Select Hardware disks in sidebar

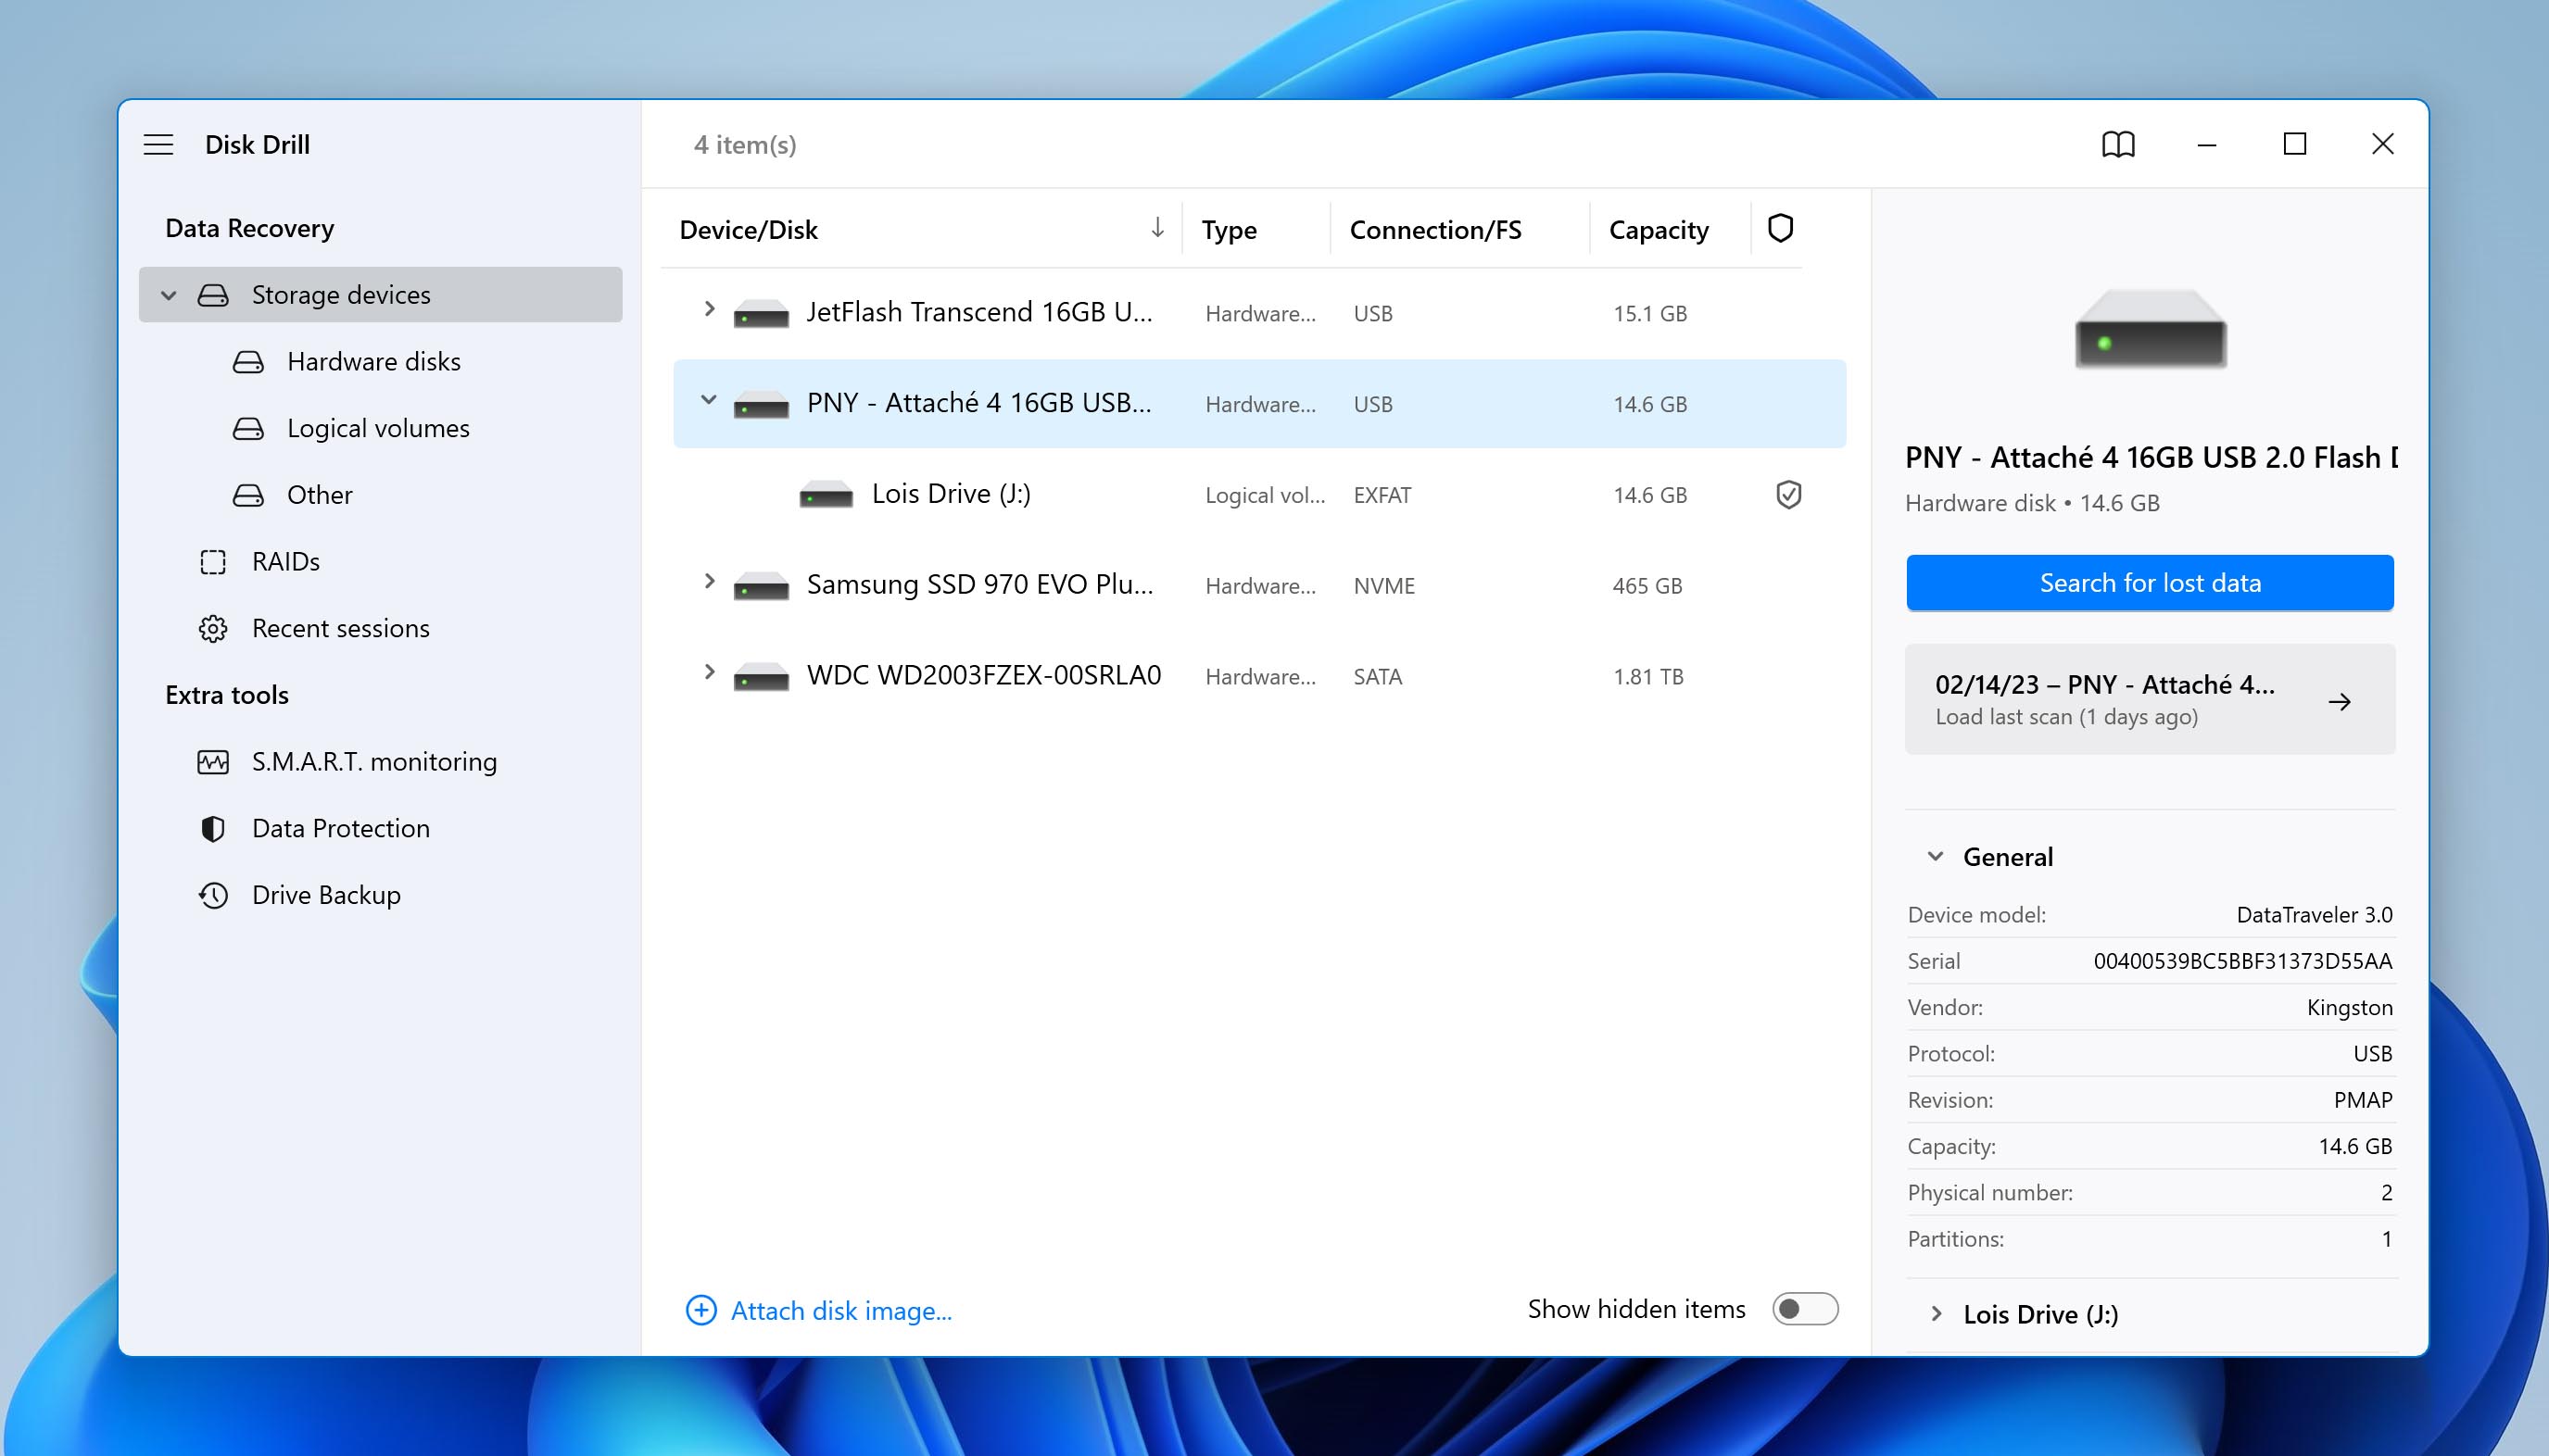coord(372,360)
